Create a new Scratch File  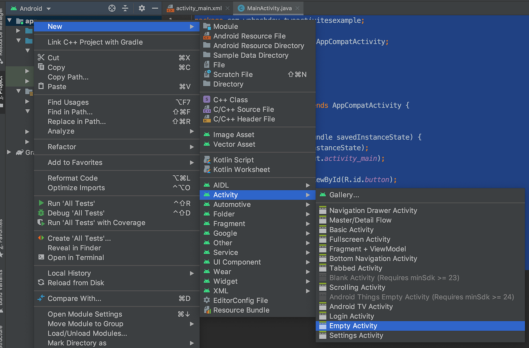point(232,74)
